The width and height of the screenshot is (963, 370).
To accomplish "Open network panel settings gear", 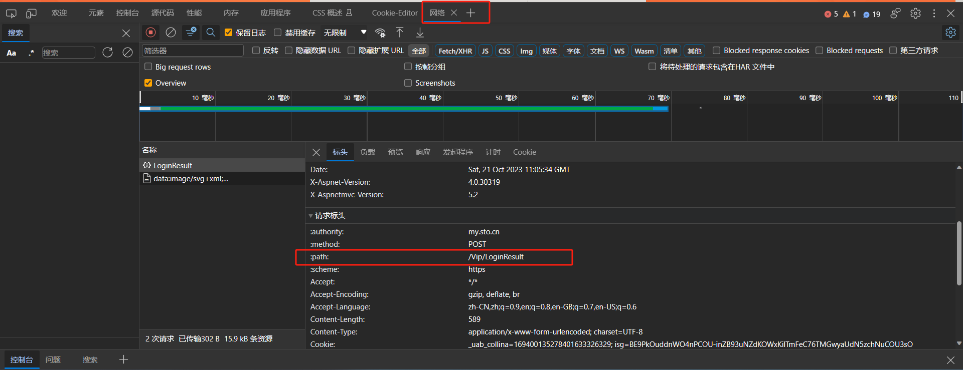I will (950, 33).
